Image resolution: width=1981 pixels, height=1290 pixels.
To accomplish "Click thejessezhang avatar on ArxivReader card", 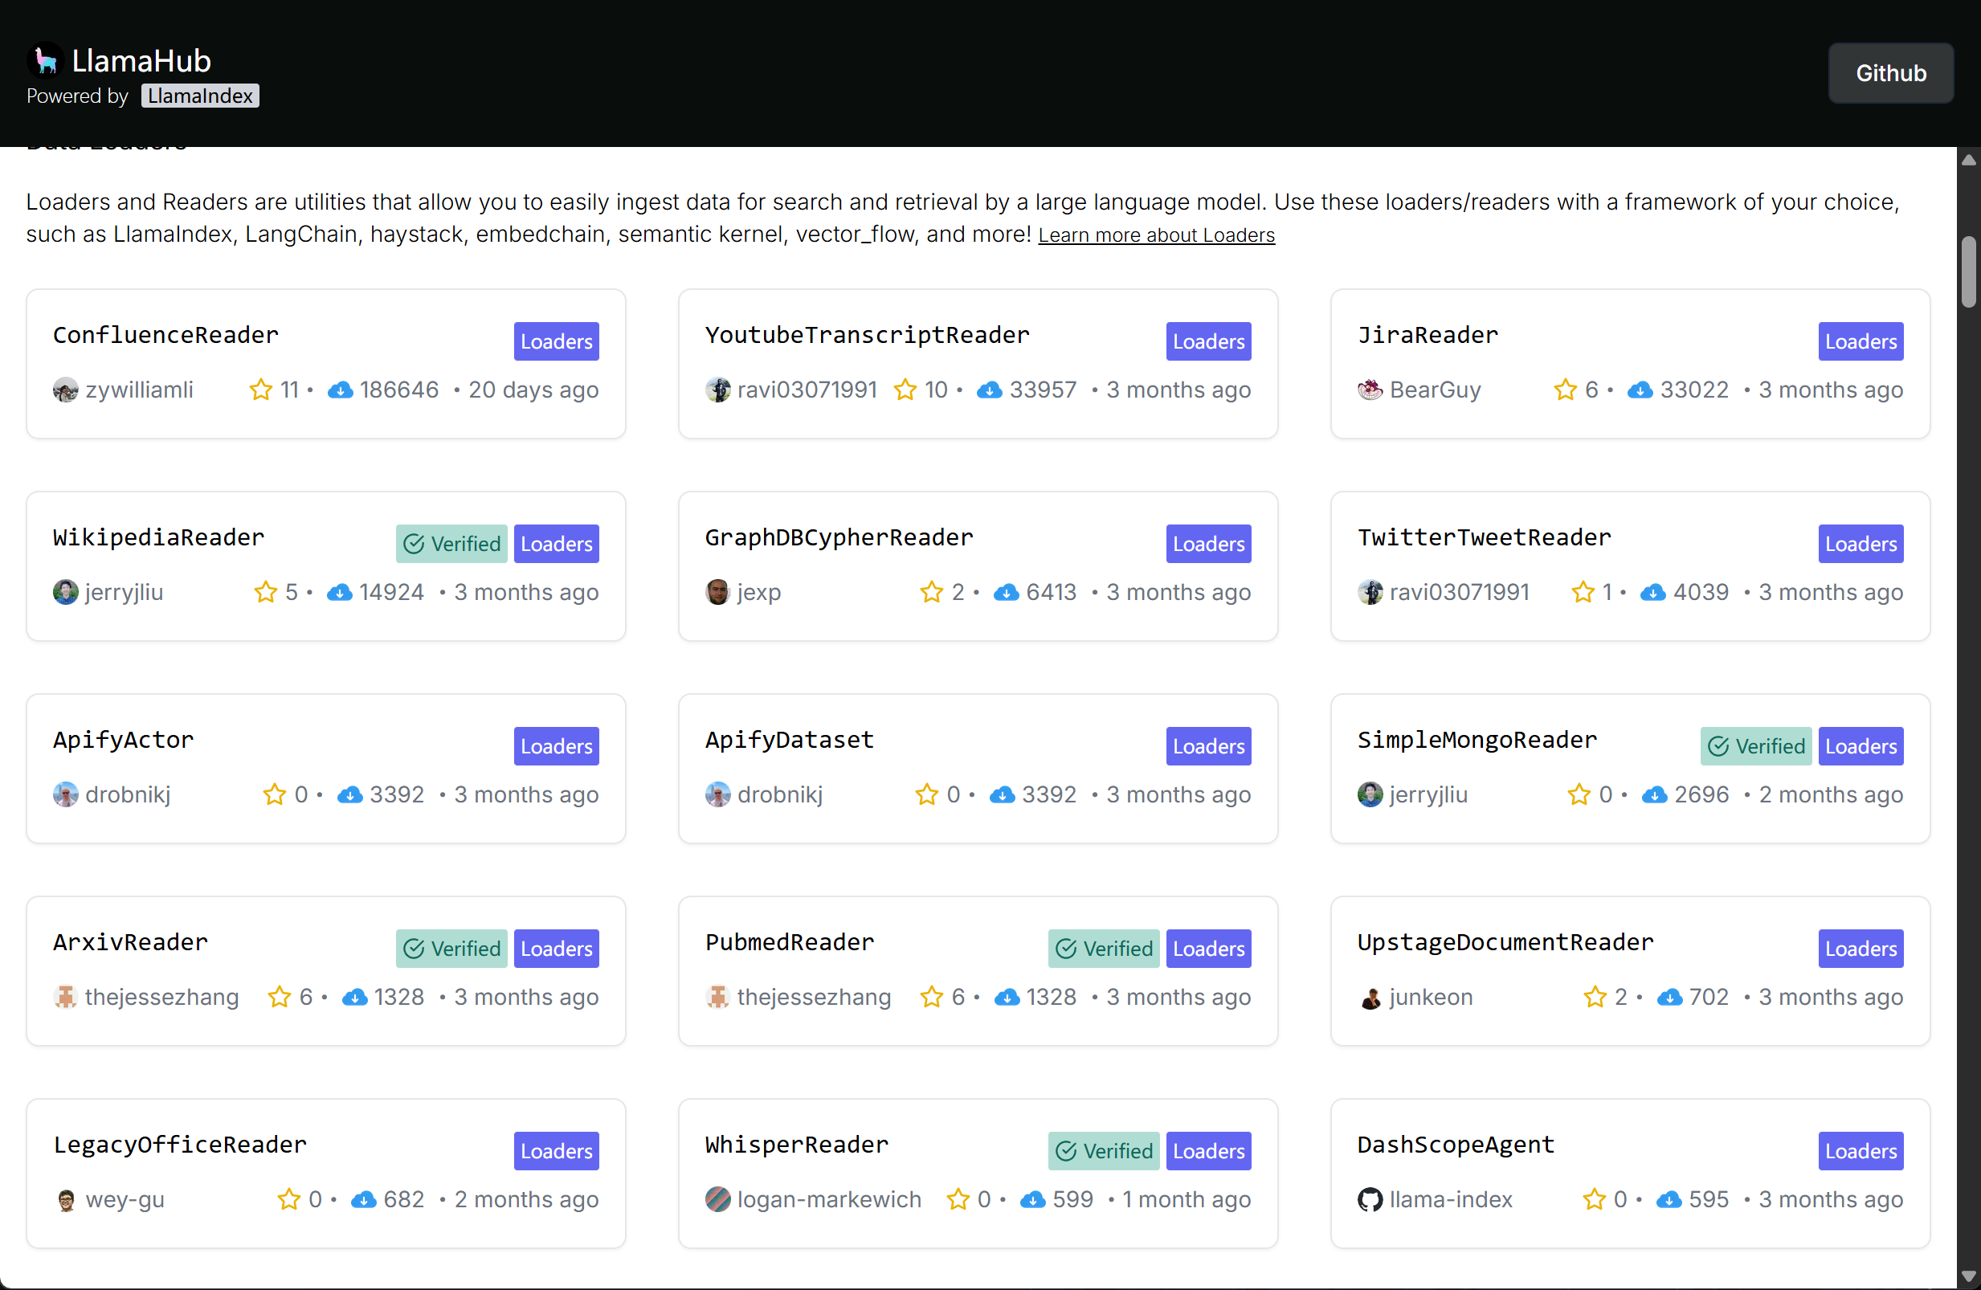I will 66,996.
